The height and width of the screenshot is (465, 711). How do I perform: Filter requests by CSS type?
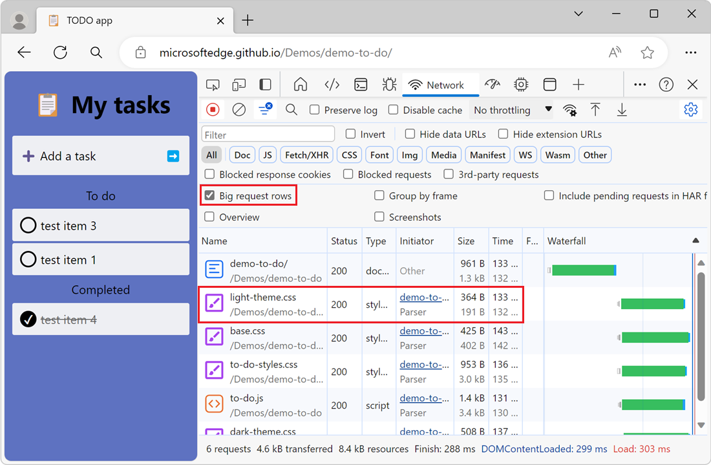click(x=348, y=155)
